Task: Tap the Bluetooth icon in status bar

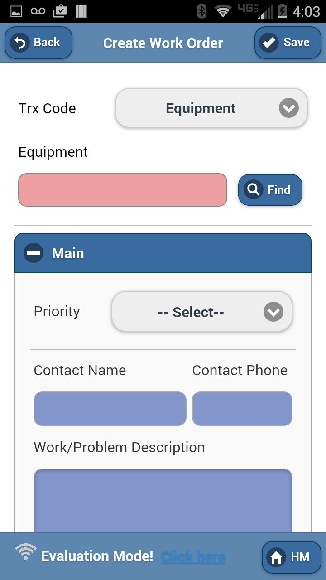Action: (x=202, y=11)
